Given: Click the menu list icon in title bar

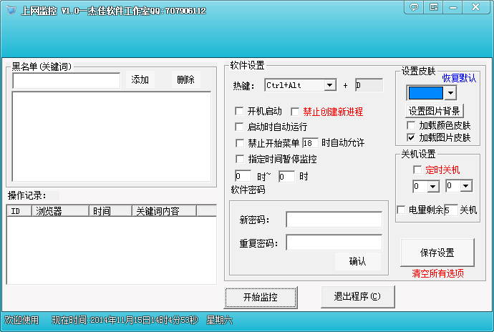Looking at the screenshot, I should [x=434, y=7].
